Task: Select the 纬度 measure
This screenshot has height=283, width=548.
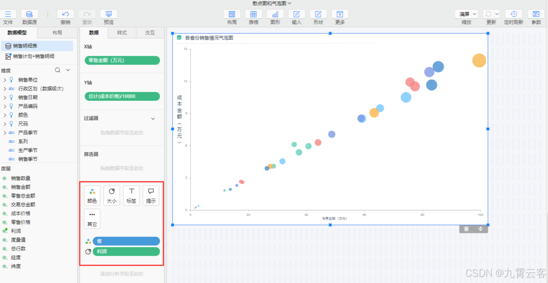Action: pyautogui.click(x=16, y=266)
